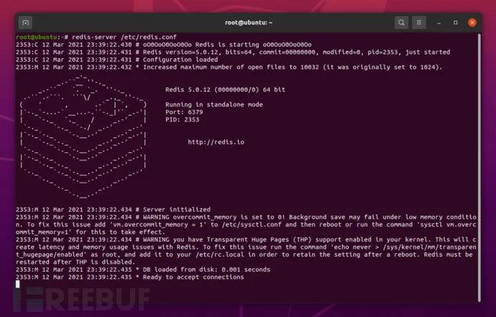The image size is (496, 317).
Task: Click the http://redis.io URL
Action: [x=216, y=142]
